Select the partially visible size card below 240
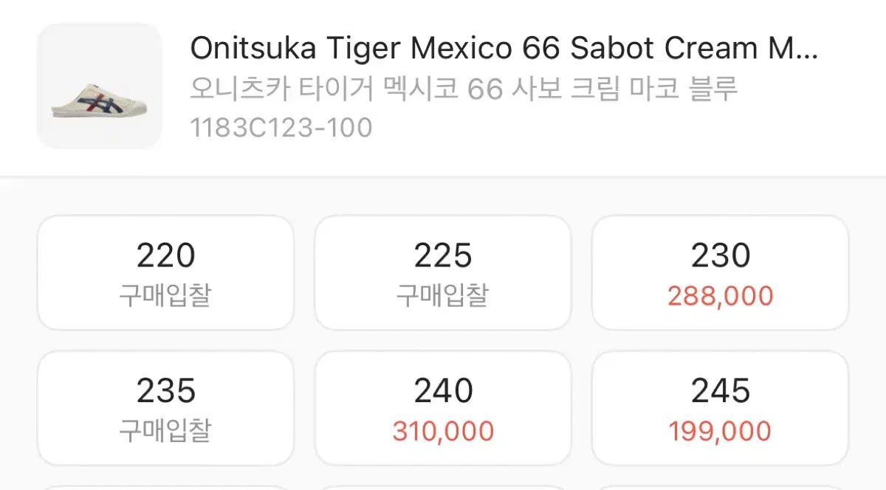This screenshot has width=886, height=490. (443, 488)
